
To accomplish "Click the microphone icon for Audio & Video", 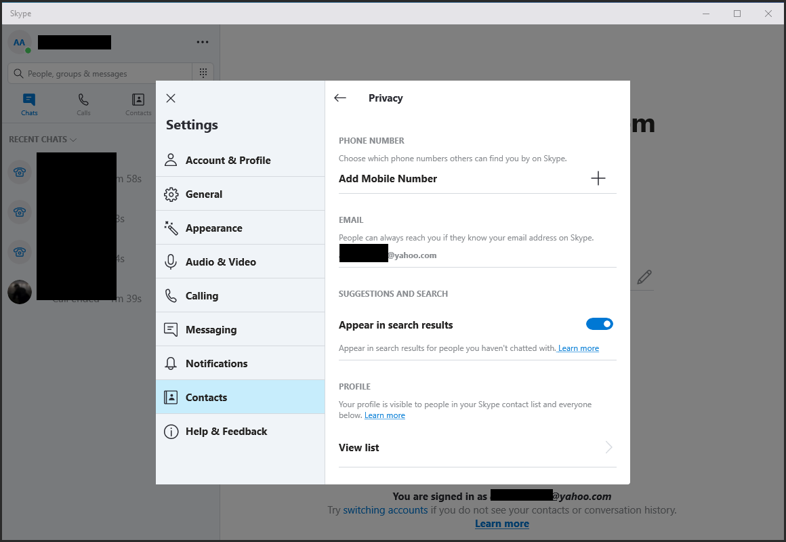I will [x=171, y=262].
